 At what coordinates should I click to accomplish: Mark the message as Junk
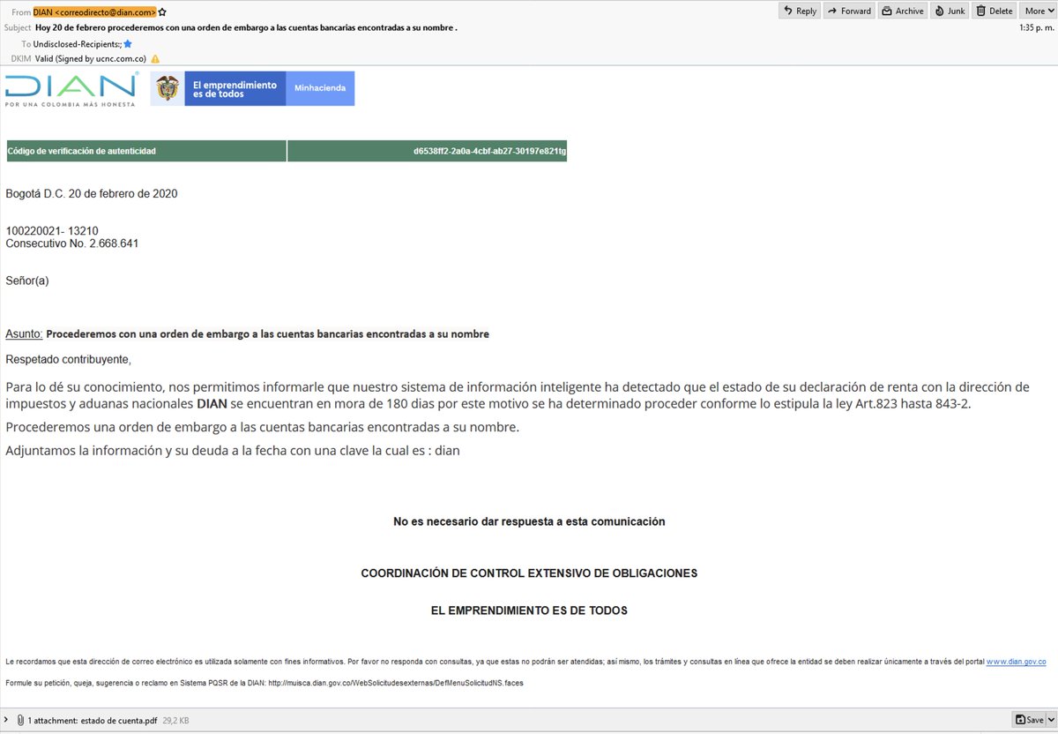pos(950,11)
